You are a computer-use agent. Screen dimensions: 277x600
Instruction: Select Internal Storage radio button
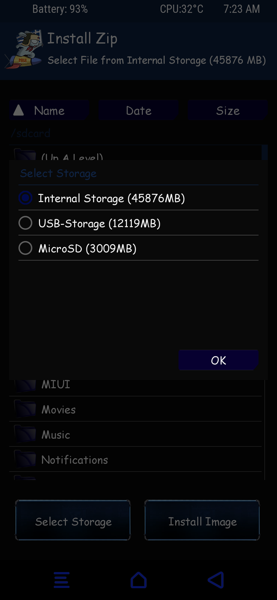pyautogui.click(x=25, y=198)
